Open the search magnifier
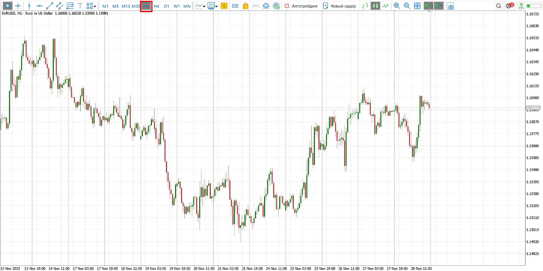 (x=498, y=6)
